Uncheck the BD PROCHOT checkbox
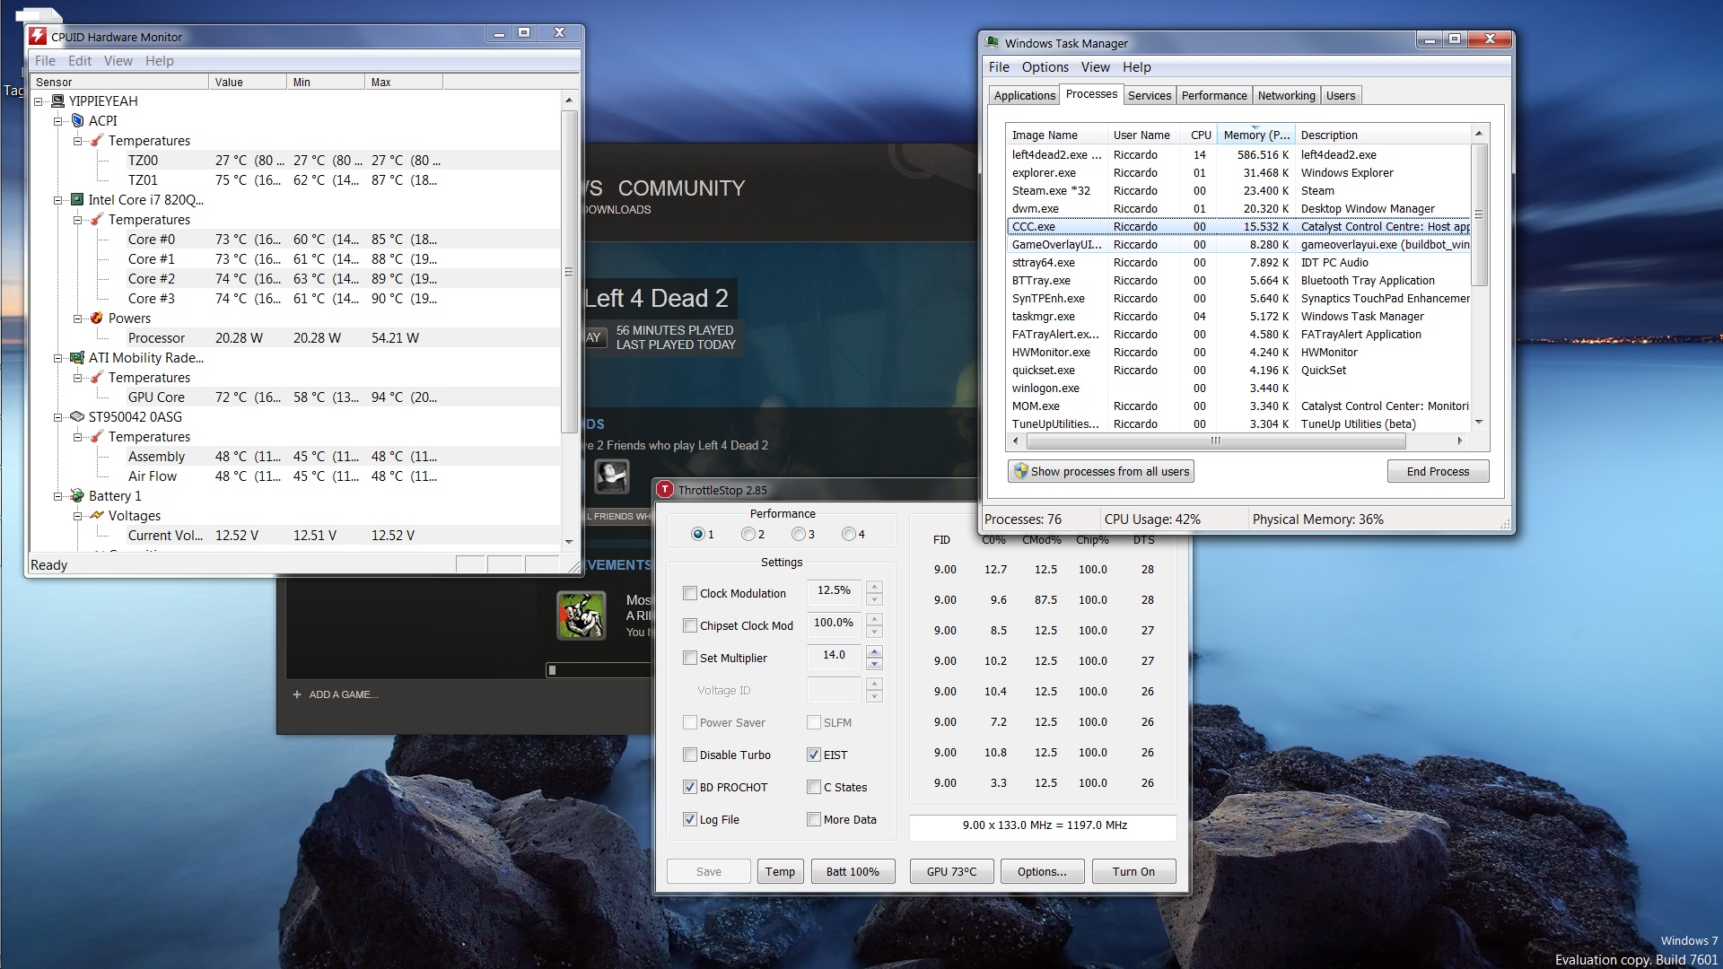 click(690, 787)
